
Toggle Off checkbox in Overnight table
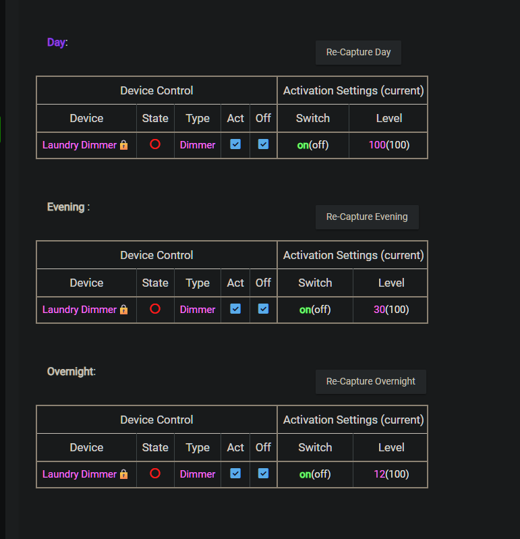point(263,474)
